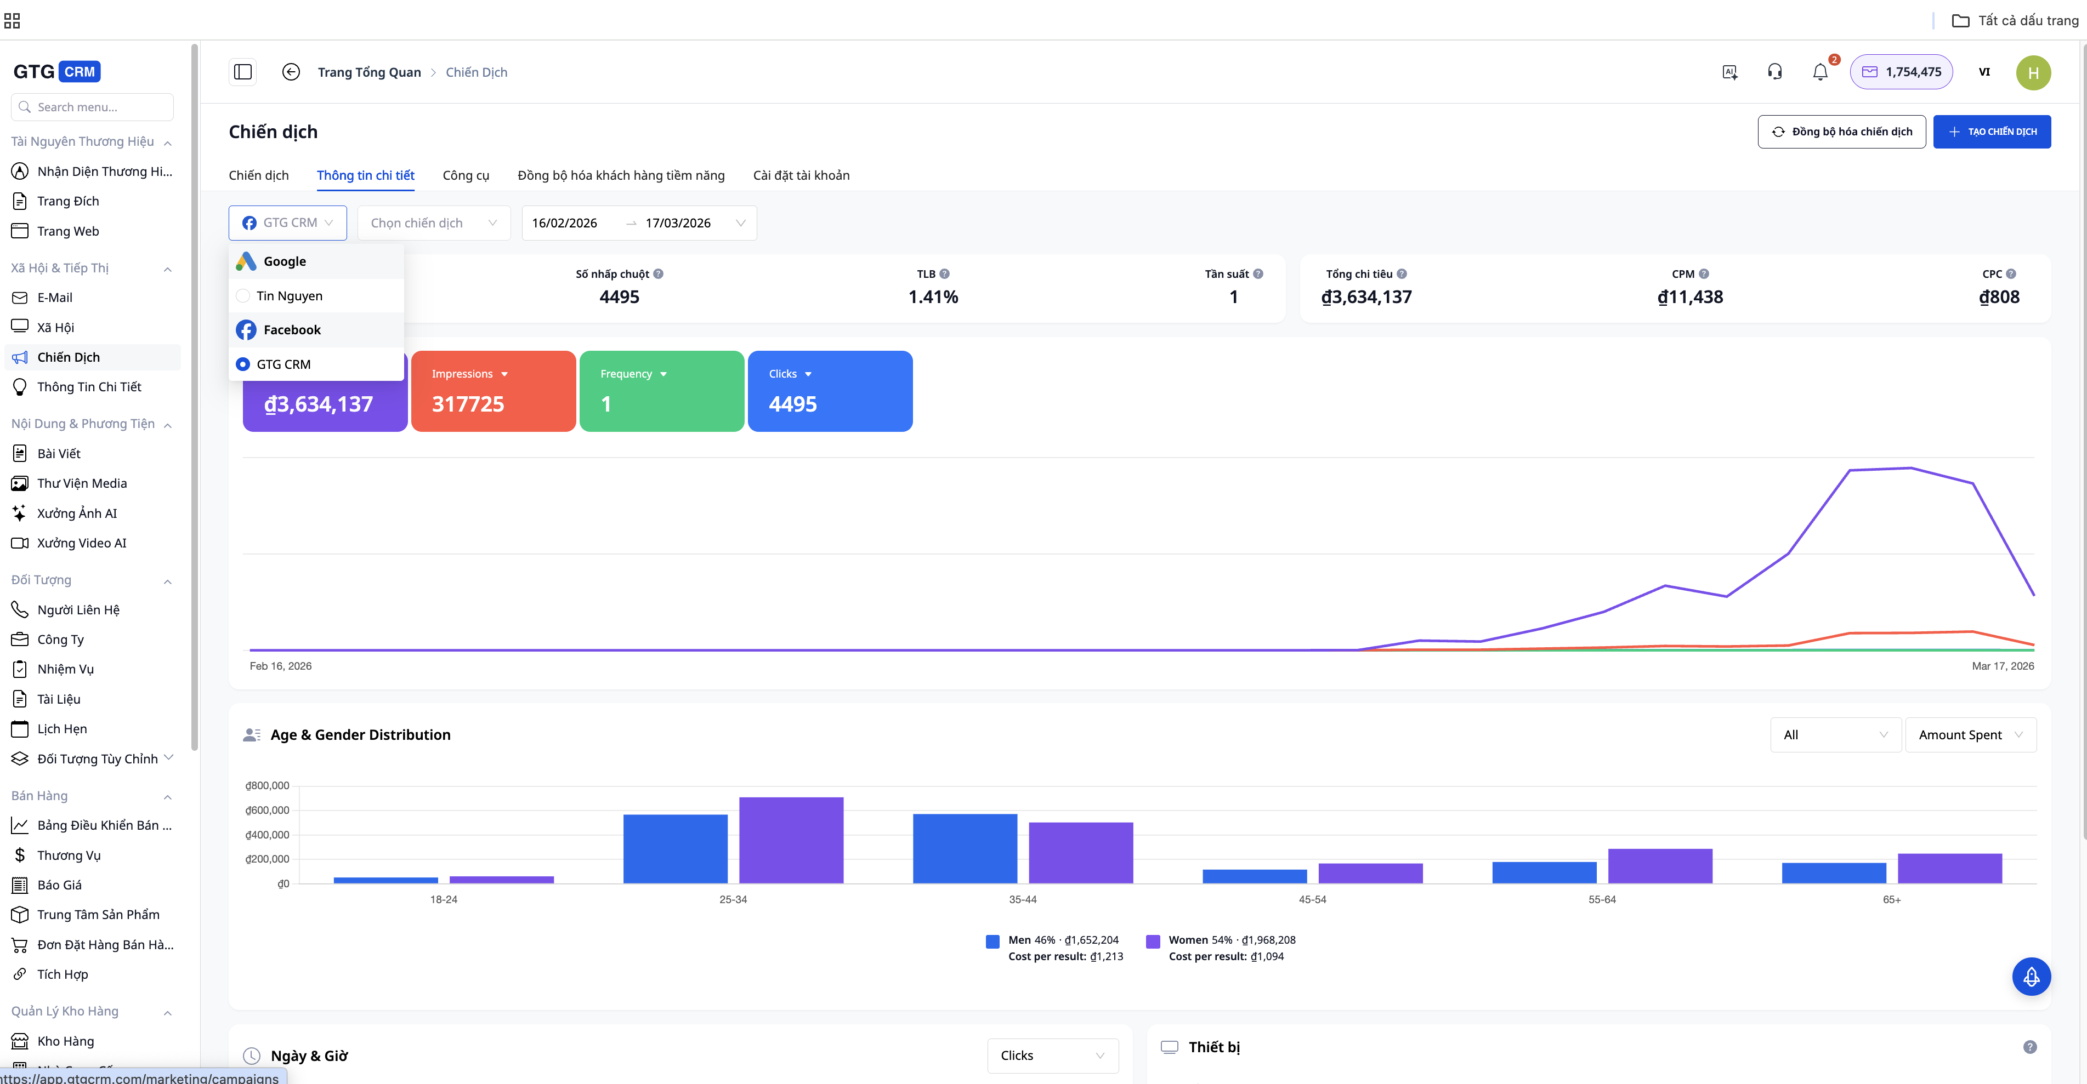Collapse the Xã Hội & Tiếp Thị section

[x=168, y=269]
